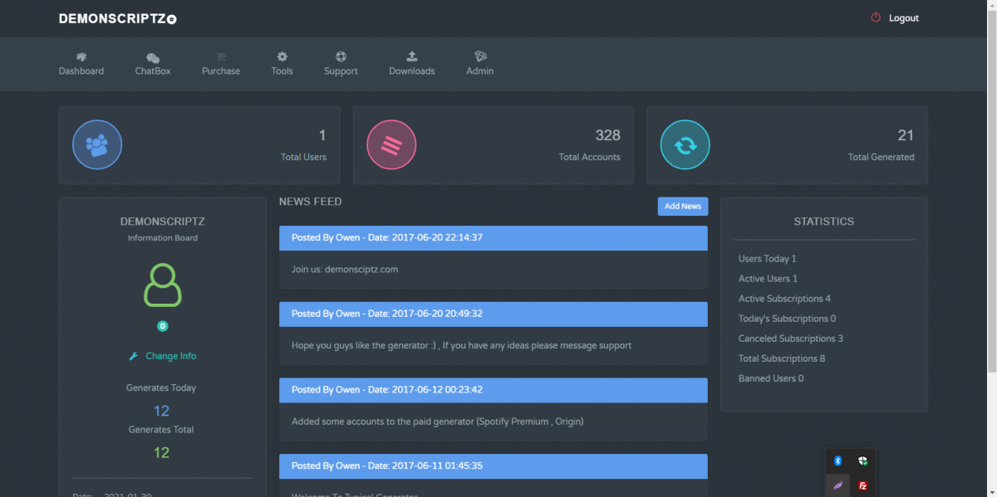Click the FileZilla icon in system tray
Screen dimensions: 997x497
click(863, 485)
